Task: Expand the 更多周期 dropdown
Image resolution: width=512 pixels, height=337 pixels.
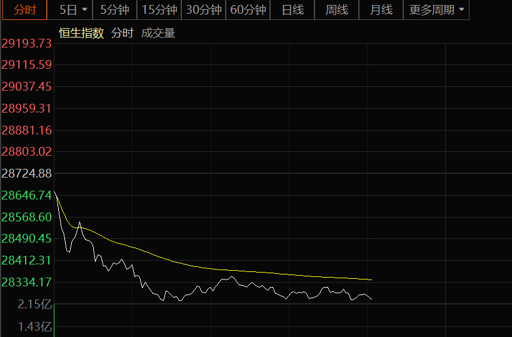Action: pos(436,10)
